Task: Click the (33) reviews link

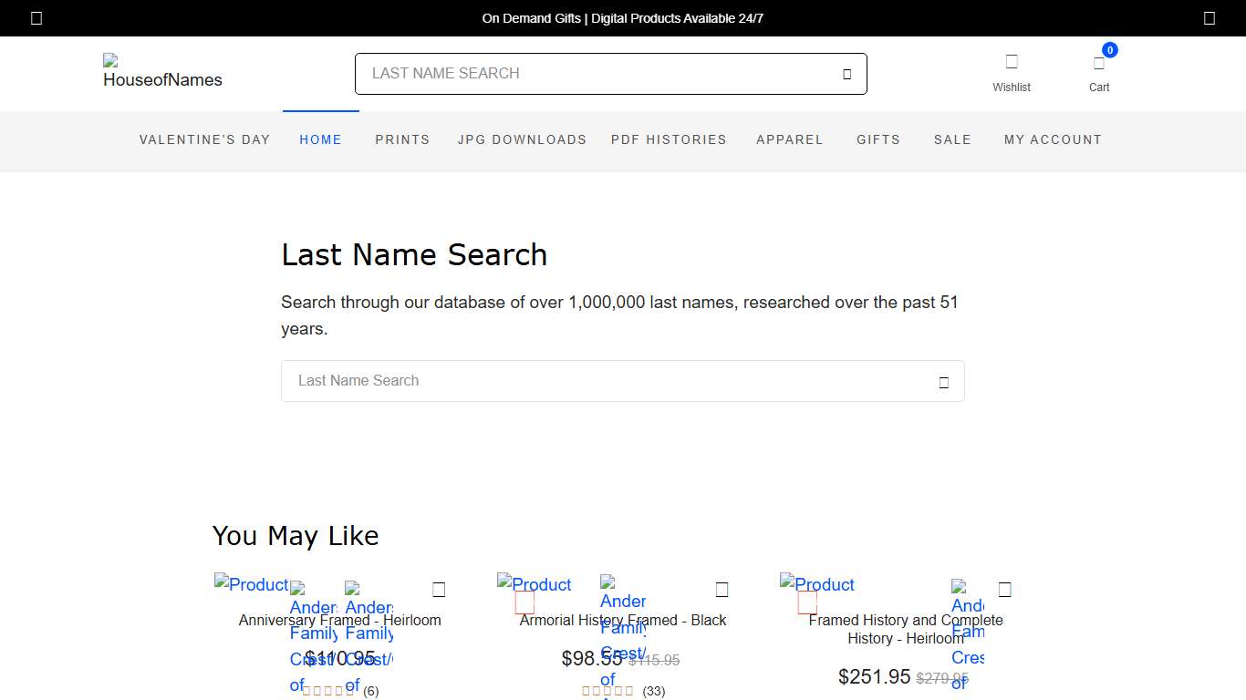Action: 653,691
